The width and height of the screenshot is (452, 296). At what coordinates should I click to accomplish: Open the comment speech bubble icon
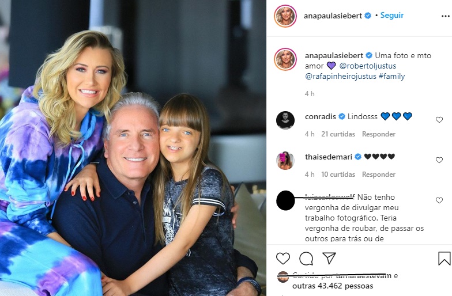click(306, 258)
